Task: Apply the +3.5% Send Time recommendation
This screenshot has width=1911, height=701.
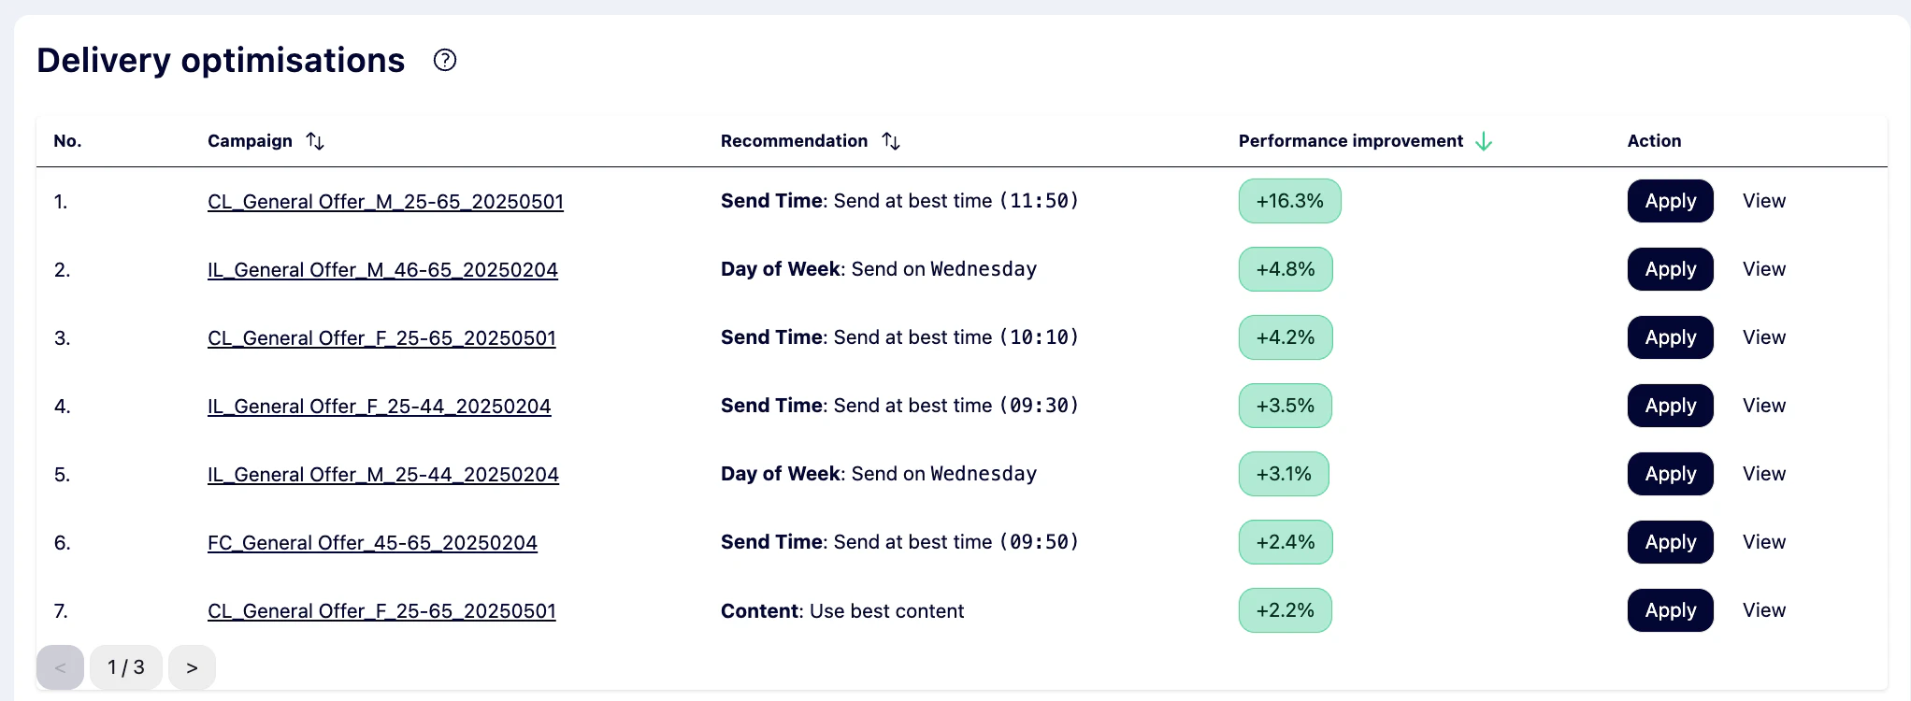Action: tap(1670, 406)
